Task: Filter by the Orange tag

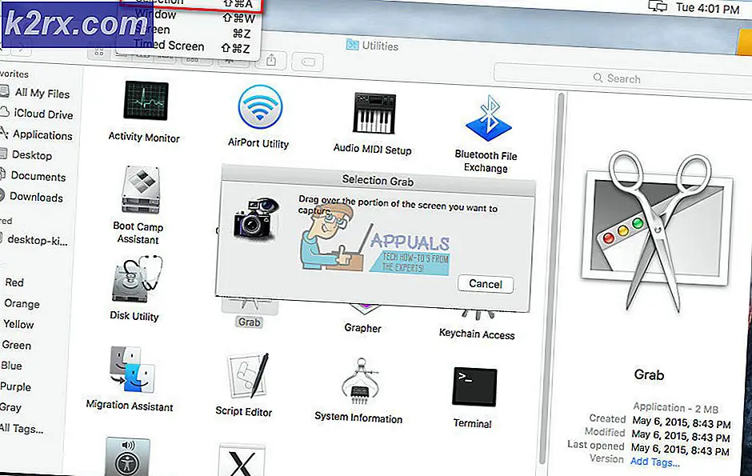Action: (22, 303)
